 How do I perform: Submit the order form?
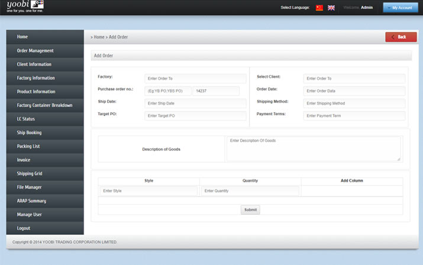coord(250,210)
